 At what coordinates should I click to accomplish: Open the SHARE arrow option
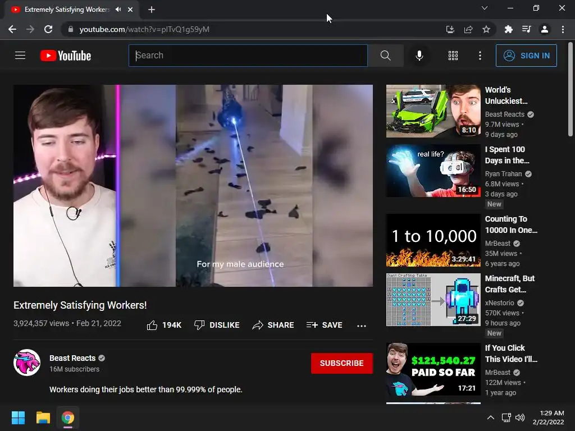[273, 325]
